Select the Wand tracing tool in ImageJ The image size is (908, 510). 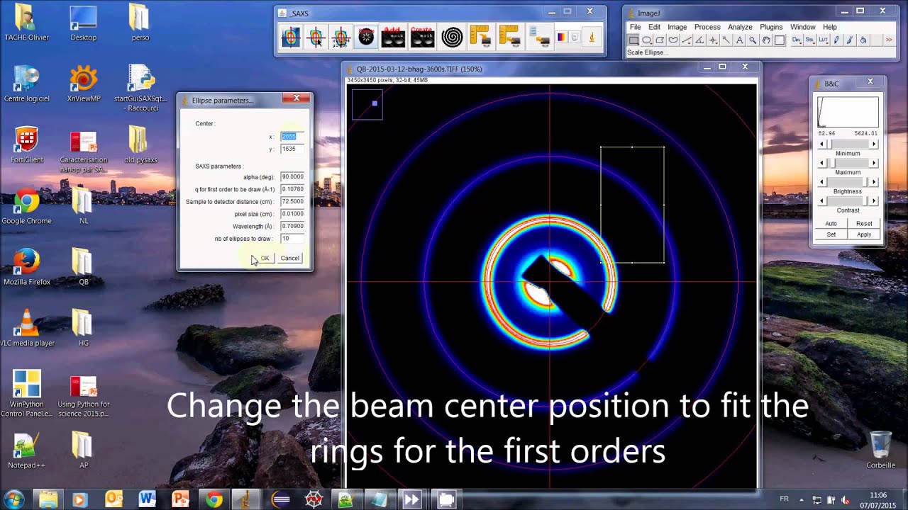click(726, 40)
